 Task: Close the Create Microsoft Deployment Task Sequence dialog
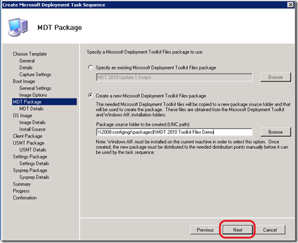290,4
